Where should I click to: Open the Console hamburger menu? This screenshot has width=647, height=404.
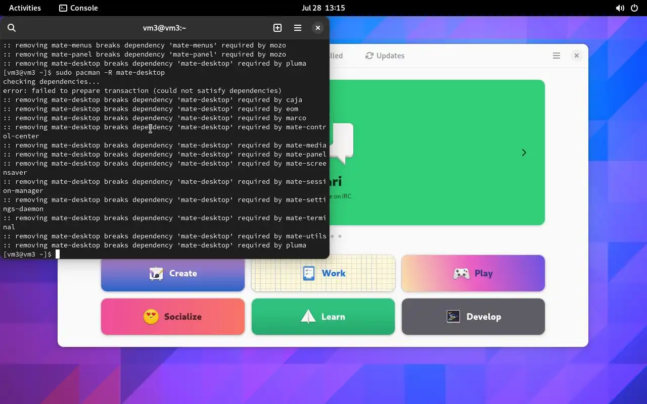(298, 28)
